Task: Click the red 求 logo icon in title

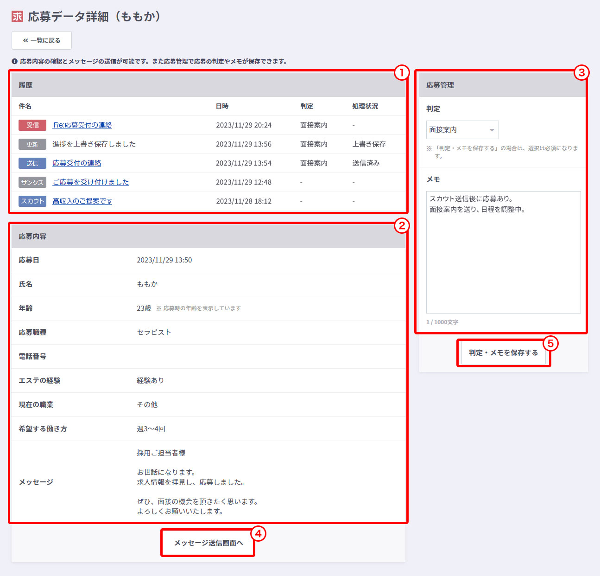Action: (x=17, y=17)
